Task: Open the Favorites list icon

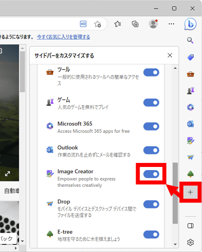Action: [x=118, y=24]
